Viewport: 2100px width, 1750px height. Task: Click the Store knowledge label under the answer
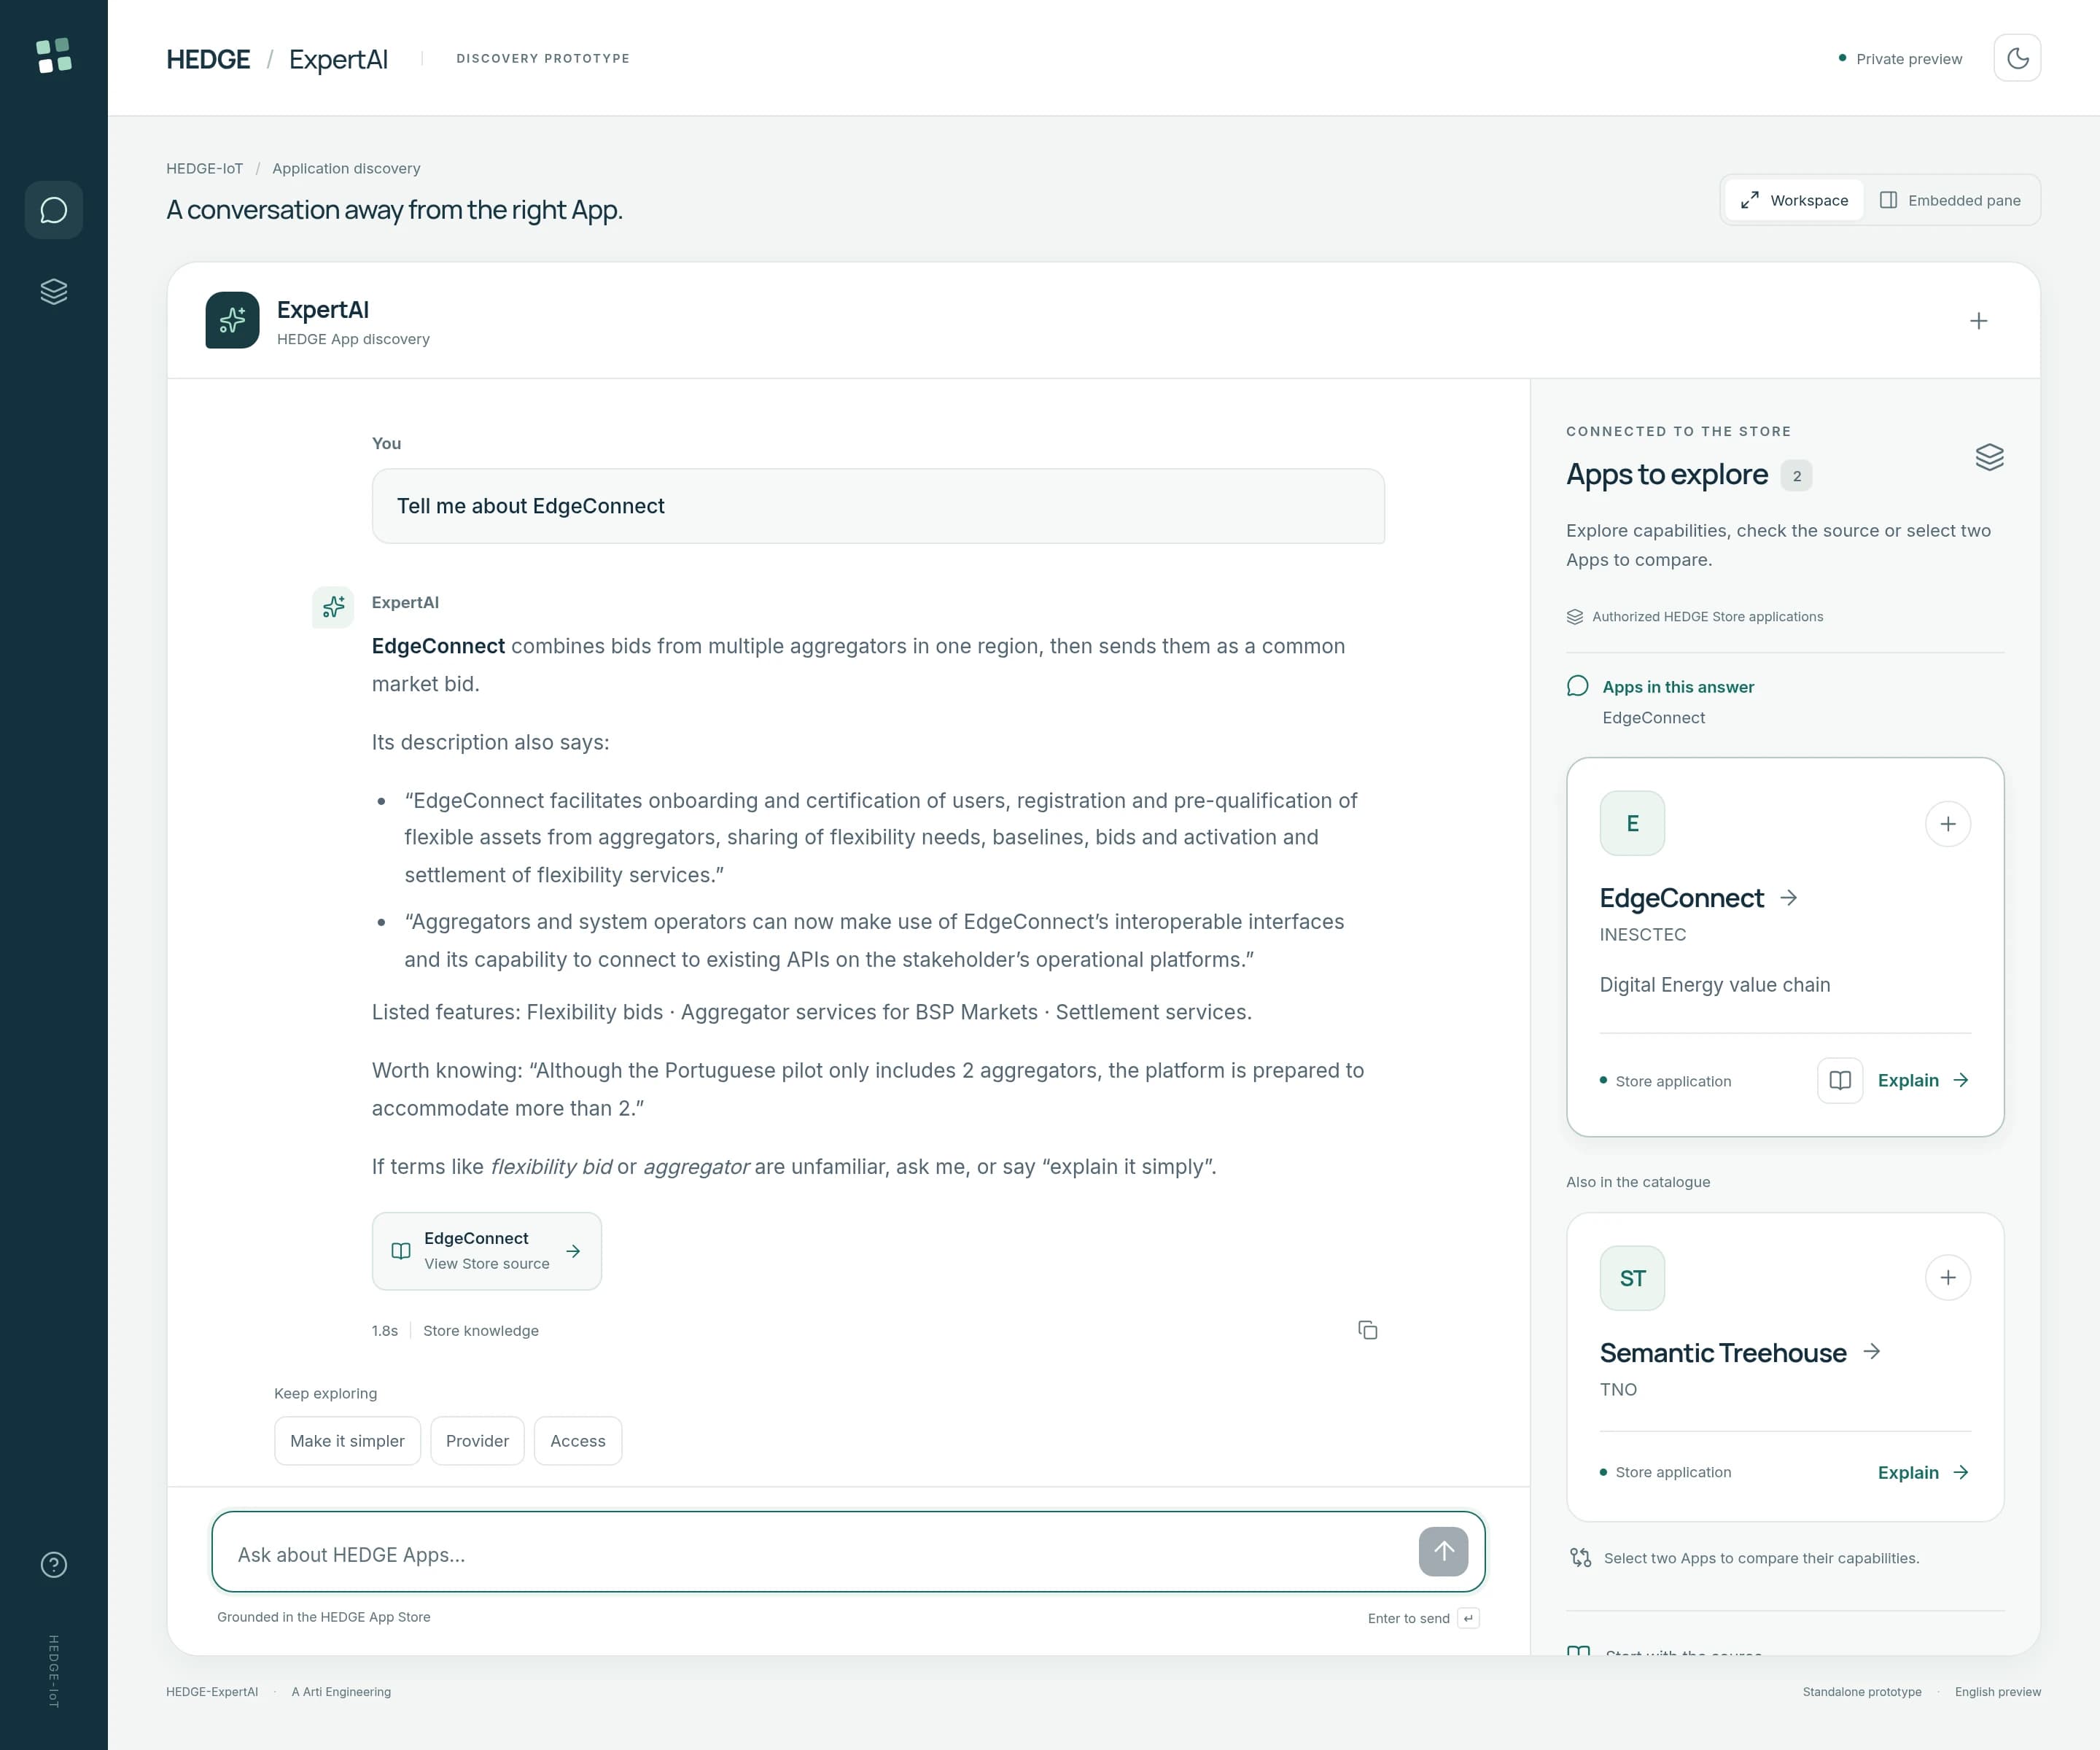[x=481, y=1330]
